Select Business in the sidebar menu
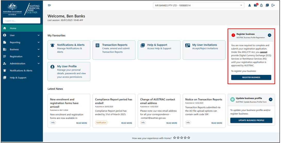 pos(22,49)
